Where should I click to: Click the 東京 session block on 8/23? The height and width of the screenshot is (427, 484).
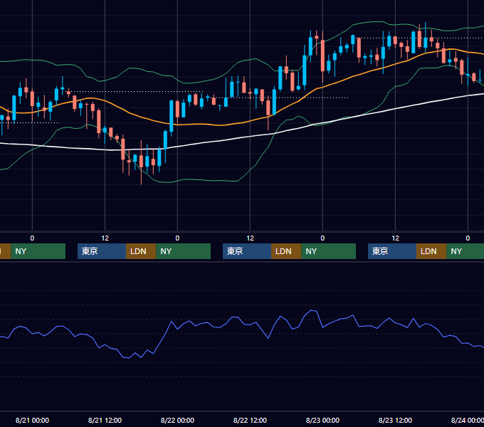coord(392,251)
